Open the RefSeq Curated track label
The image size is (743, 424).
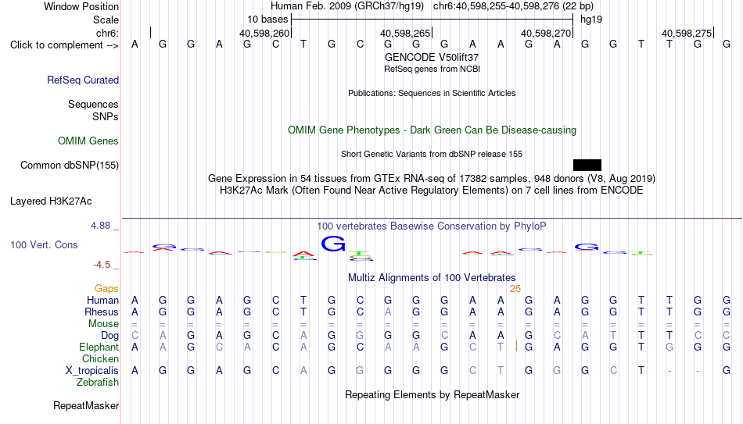pos(83,80)
